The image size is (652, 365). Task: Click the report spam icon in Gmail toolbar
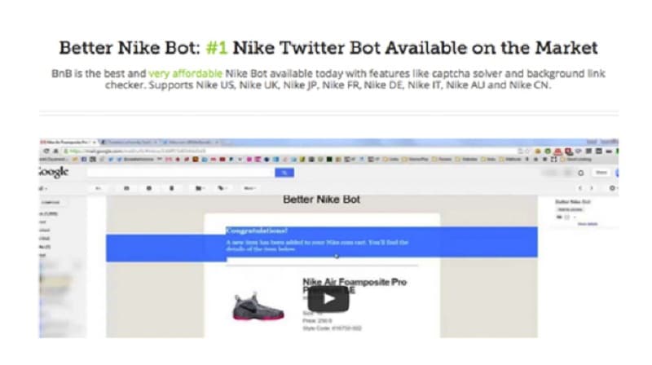tap(149, 188)
